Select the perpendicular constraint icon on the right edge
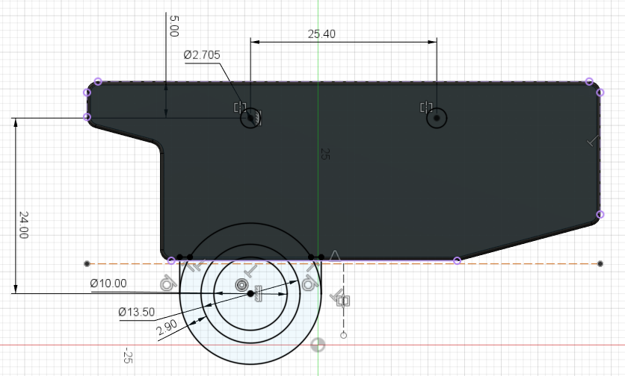 coord(593,141)
